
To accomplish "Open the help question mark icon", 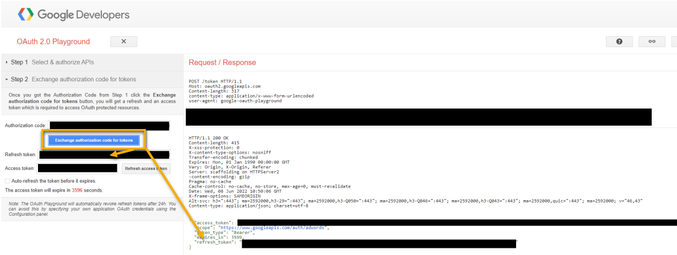I will click(619, 42).
